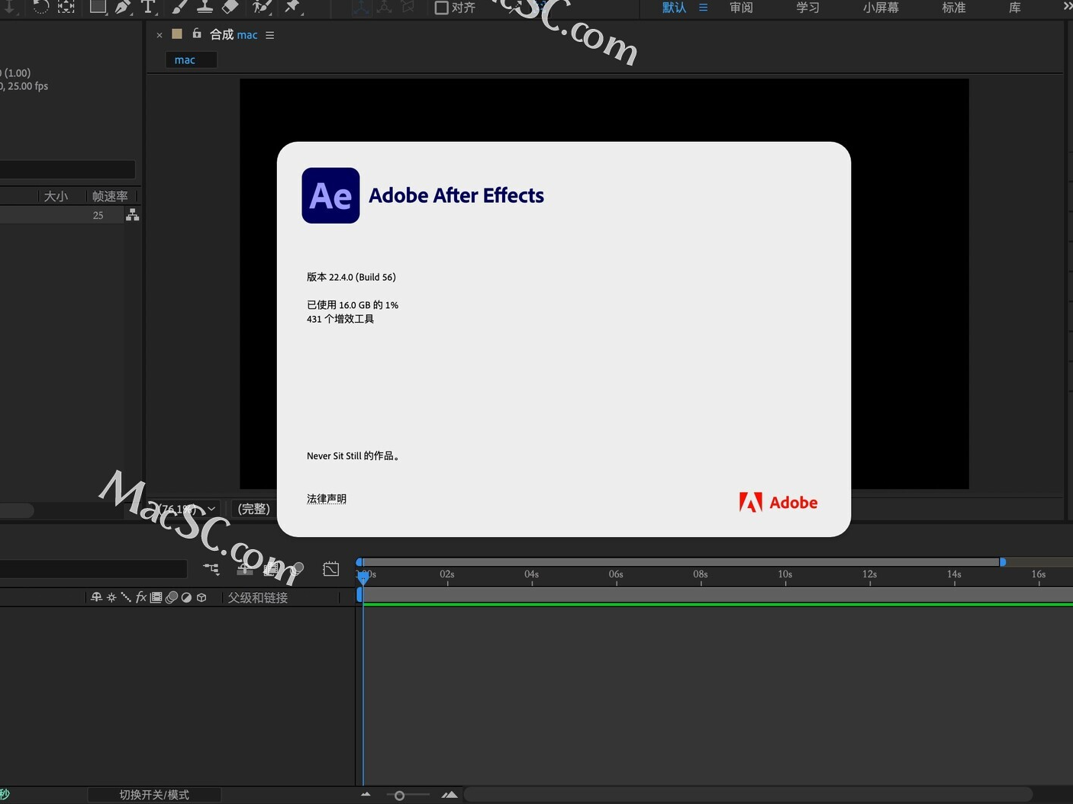Select the Clone Stamp tool
Screen dimensions: 1073x804
click(x=206, y=8)
